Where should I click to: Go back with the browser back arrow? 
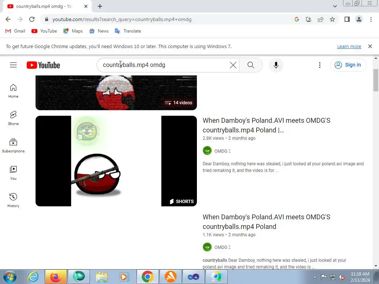pyautogui.click(x=8, y=19)
